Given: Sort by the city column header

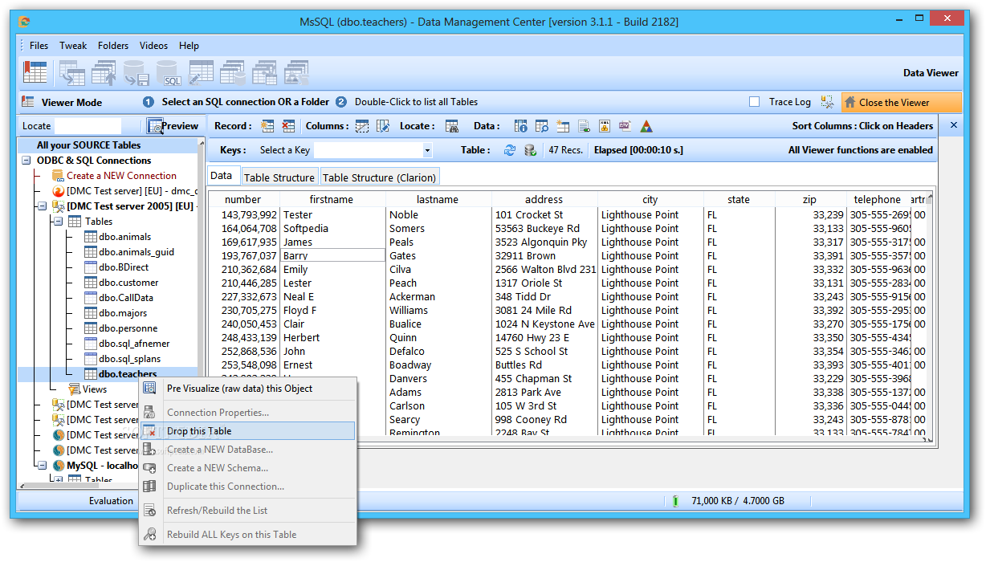Looking at the screenshot, I should (650, 200).
